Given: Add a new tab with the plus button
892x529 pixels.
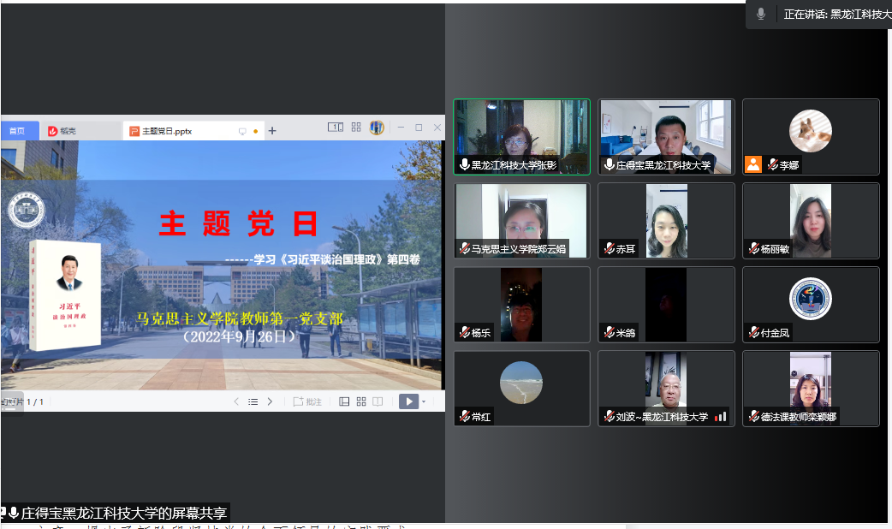Looking at the screenshot, I should [x=272, y=131].
